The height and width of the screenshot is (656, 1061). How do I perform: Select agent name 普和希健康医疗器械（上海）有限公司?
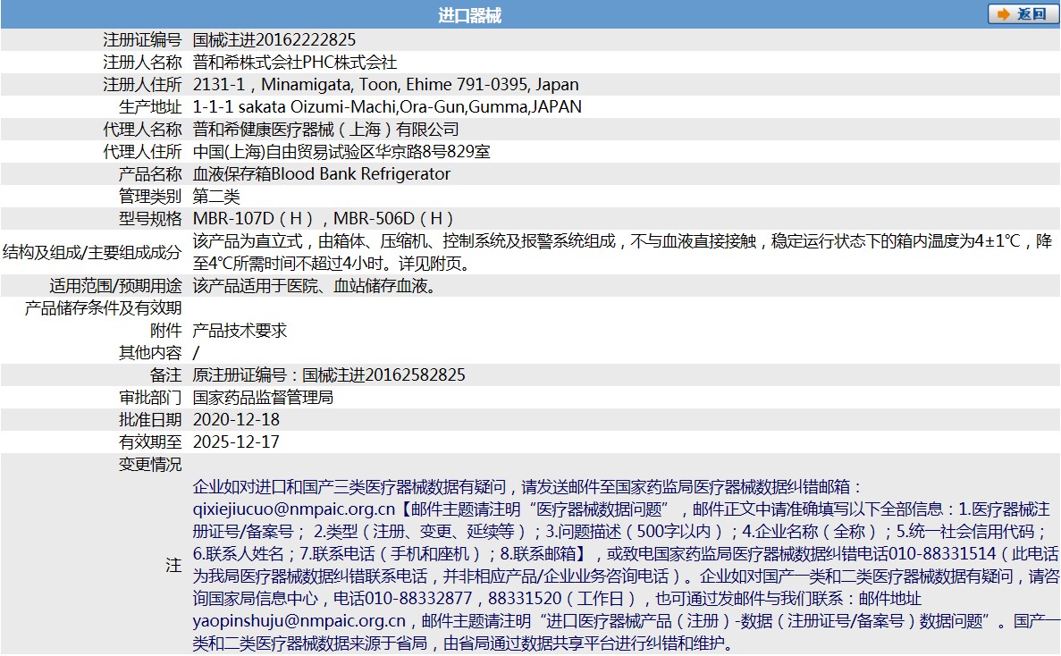(325, 130)
